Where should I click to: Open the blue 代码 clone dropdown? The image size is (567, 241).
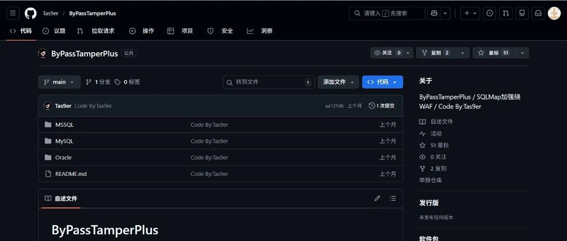click(x=383, y=82)
